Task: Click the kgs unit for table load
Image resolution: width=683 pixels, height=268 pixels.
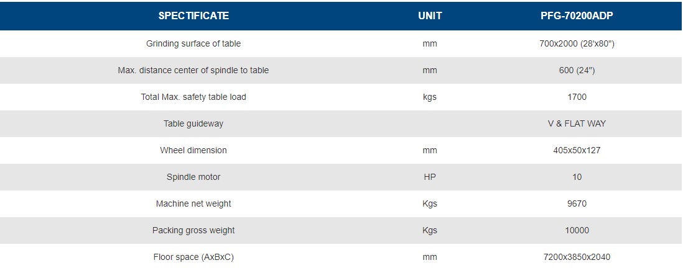Action: (x=430, y=97)
